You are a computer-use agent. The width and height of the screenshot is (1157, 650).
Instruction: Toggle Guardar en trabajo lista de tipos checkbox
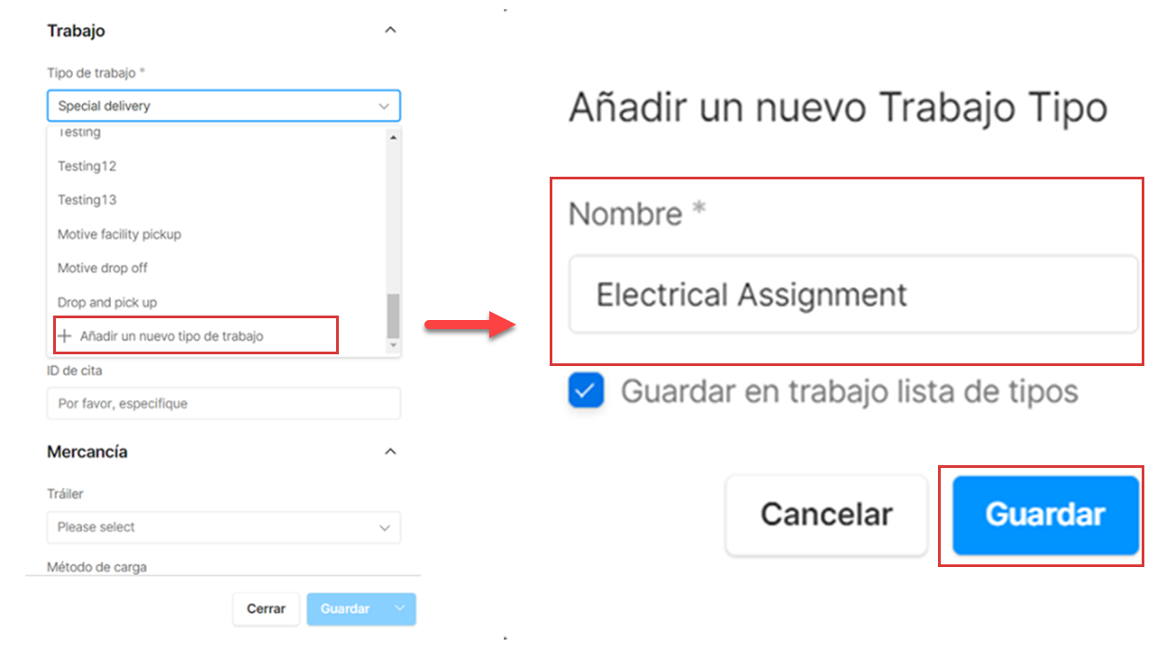(586, 392)
